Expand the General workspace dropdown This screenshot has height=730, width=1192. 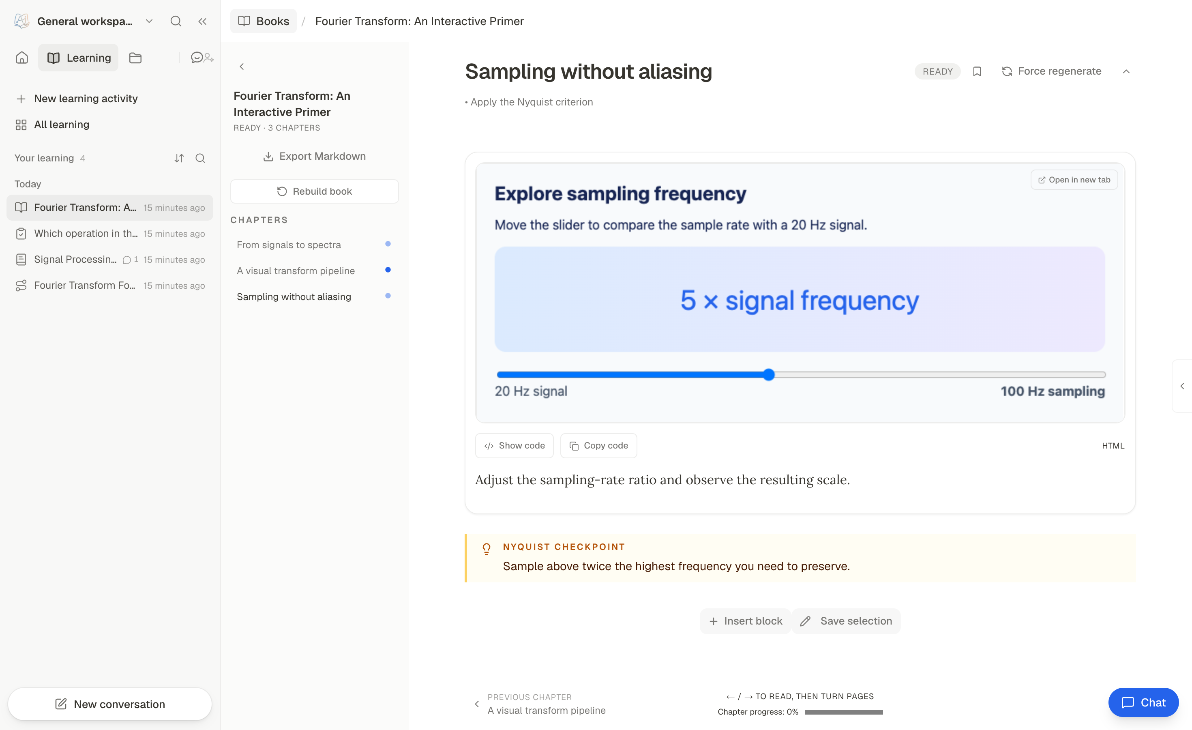pyautogui.click(x=149, y=21)
